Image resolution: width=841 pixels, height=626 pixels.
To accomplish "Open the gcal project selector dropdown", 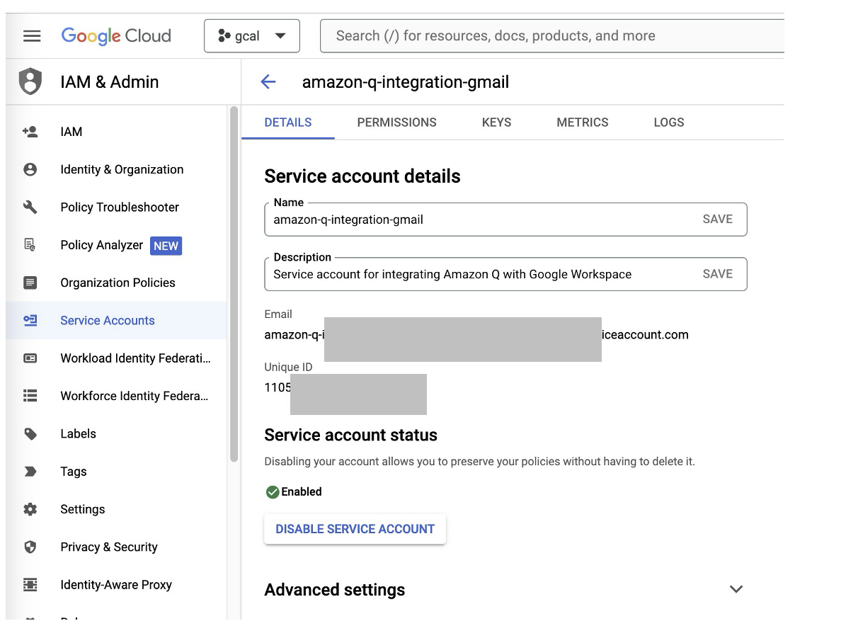I will click(x=252, y=36).
